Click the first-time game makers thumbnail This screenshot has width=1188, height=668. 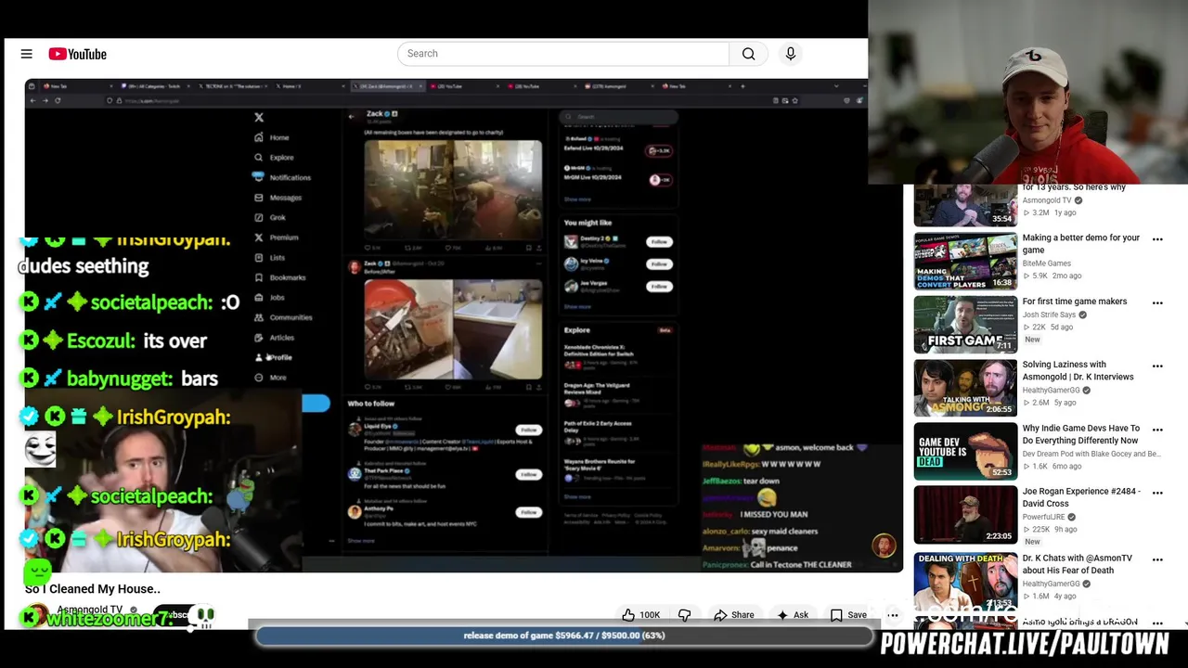point(965,325)
